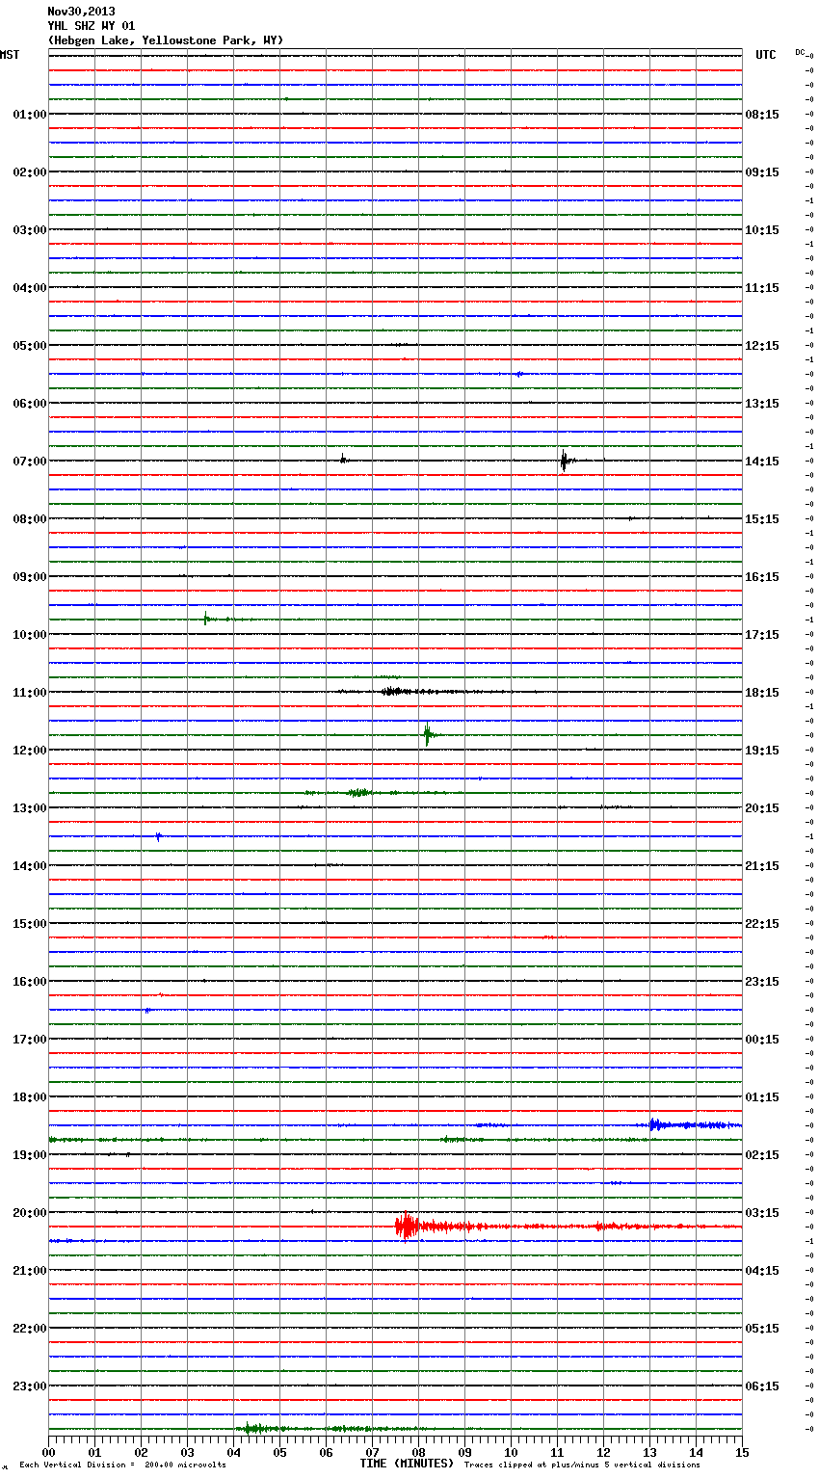Click the "03:00" MST time label
Screen dimensions: 819x1478
point(30,230)
